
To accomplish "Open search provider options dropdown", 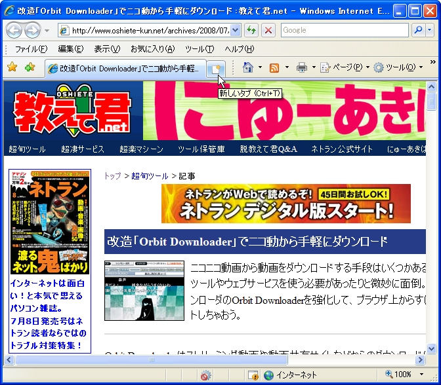I will (430, 30).
